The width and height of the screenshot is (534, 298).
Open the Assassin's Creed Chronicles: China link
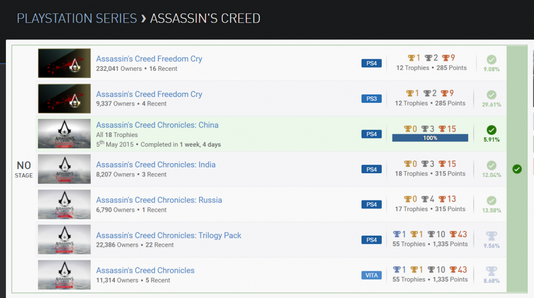pyautogui.click(x=157, y=125)
